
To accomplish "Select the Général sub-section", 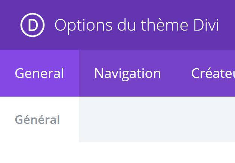I will [37, 120].
